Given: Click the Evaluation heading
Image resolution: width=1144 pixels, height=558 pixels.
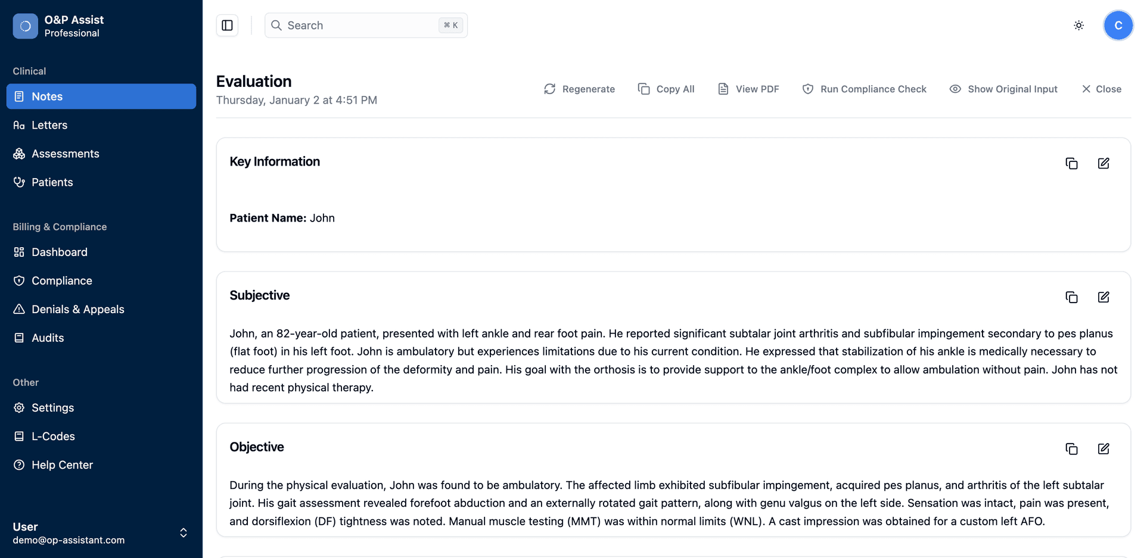Looking at the screenshot, I should click(x=254, y=81).
